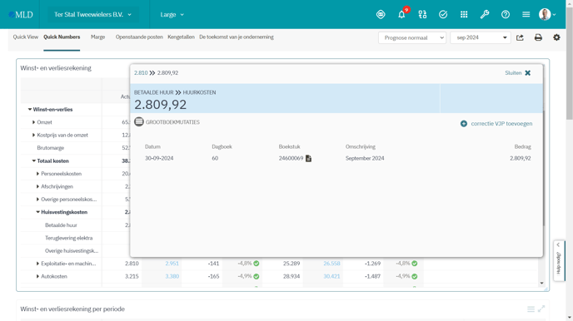
Task: Click green check in Autokosten row cumulative column
Action: coord(415,276)
